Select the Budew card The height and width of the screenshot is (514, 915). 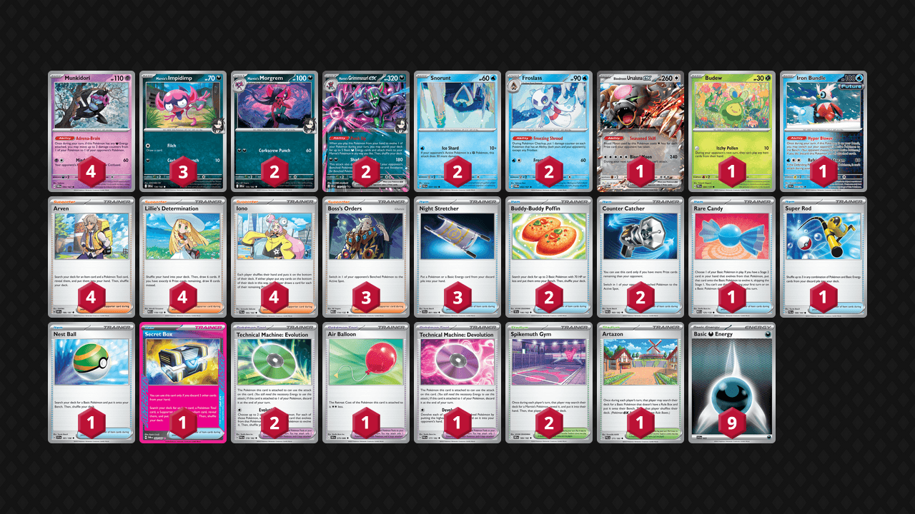732,131
